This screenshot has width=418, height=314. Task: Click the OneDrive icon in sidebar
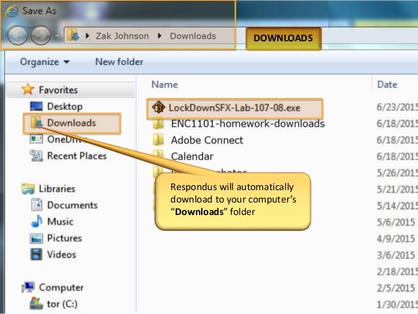(x=36, y=139)
